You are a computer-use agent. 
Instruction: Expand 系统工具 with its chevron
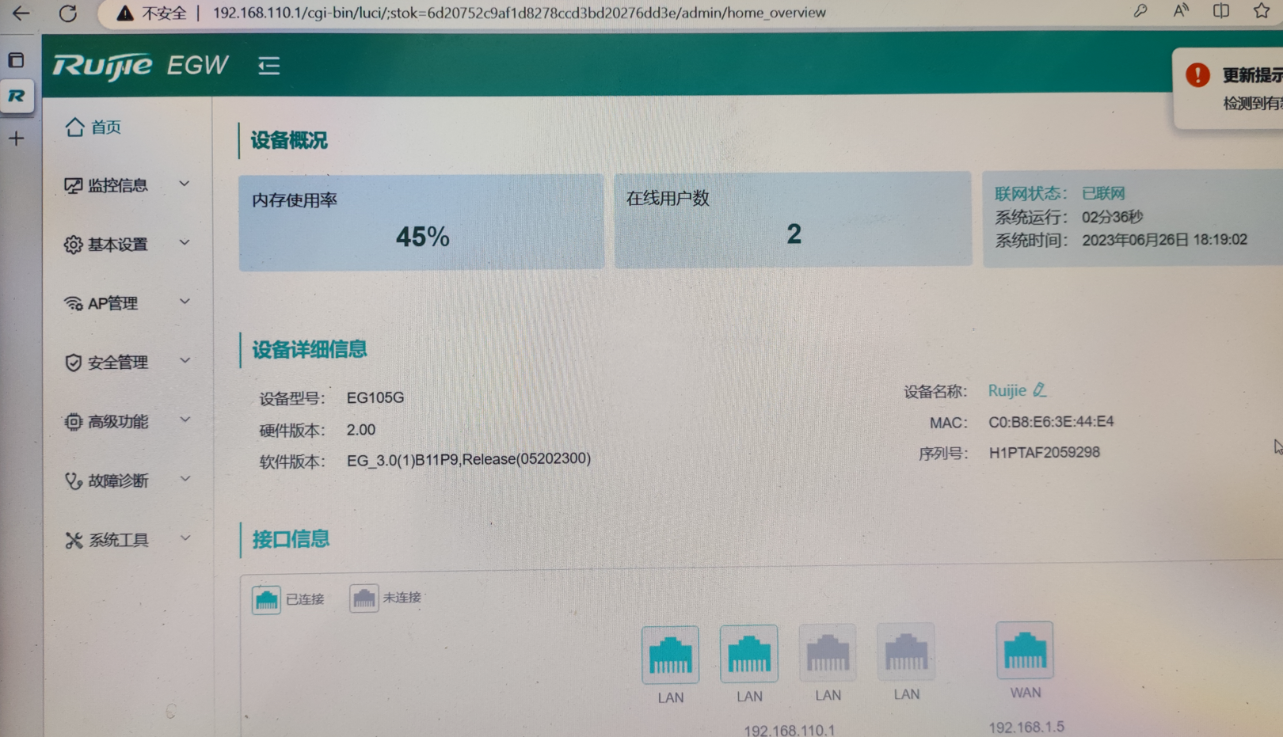(185, 538)
